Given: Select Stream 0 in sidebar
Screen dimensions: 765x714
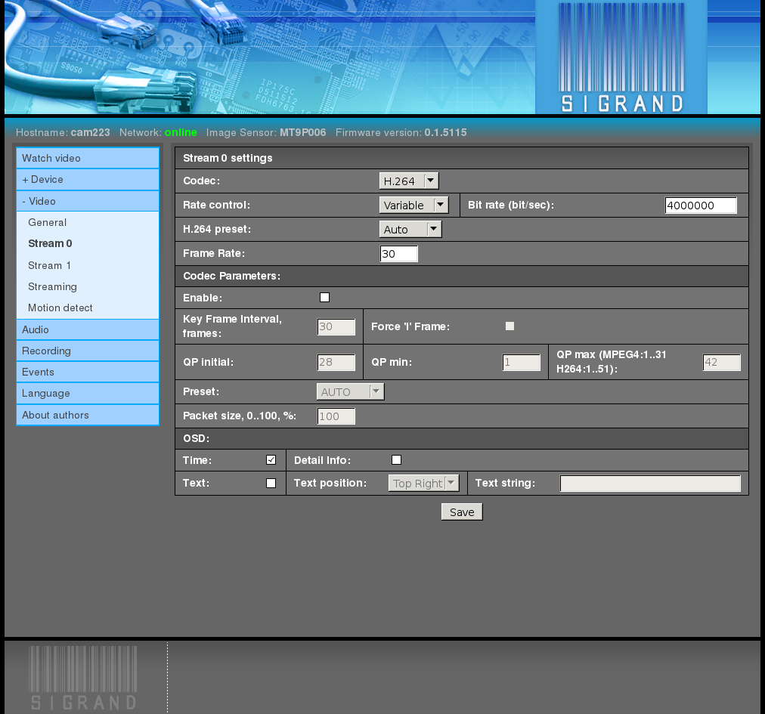Looking at the screenshot, I should click(50, 243).
